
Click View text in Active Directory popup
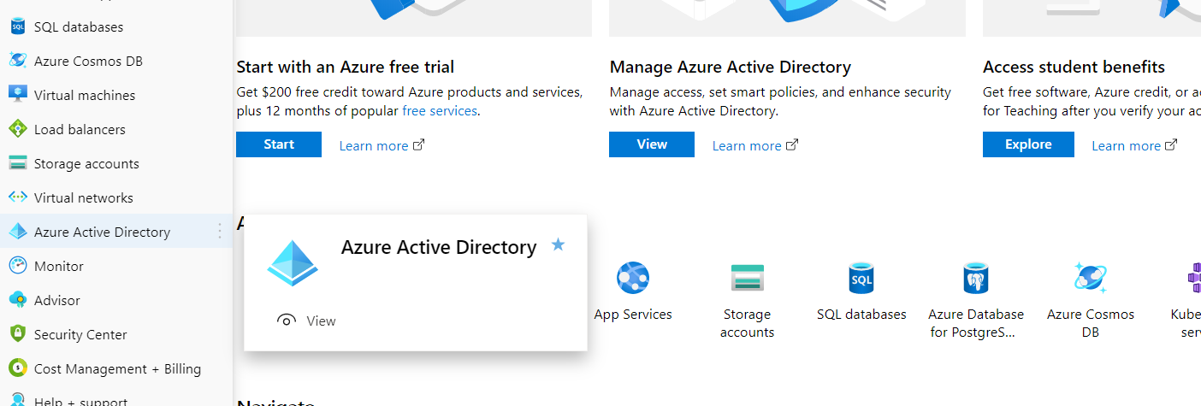tap(321, 321)
